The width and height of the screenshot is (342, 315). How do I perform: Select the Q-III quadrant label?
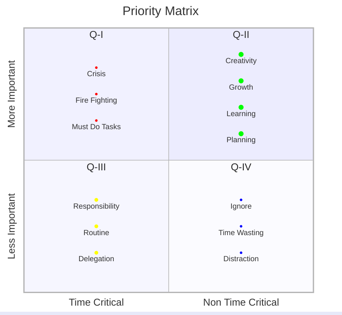click(96, 167)
